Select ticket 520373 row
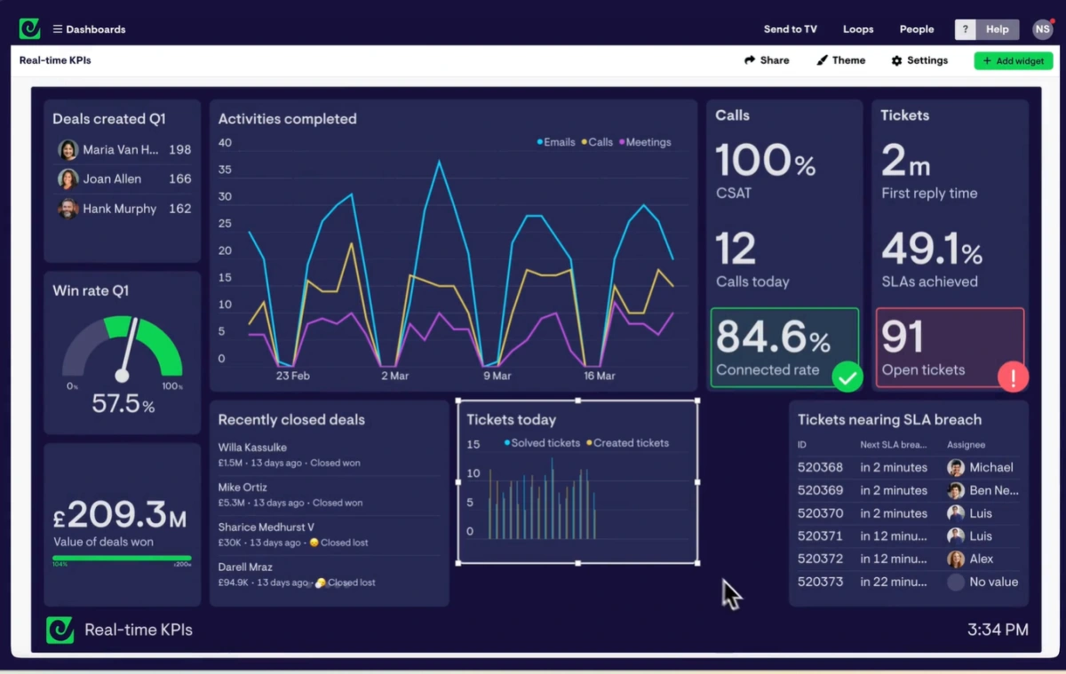Image resolution: width=1066 pixels, height=674 pixels. [x=908, y=583]
